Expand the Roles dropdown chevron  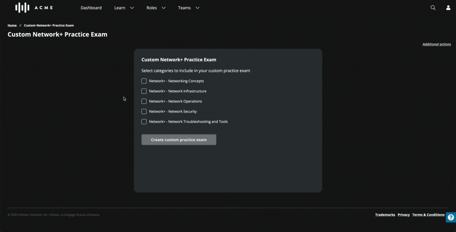point(164,8)
